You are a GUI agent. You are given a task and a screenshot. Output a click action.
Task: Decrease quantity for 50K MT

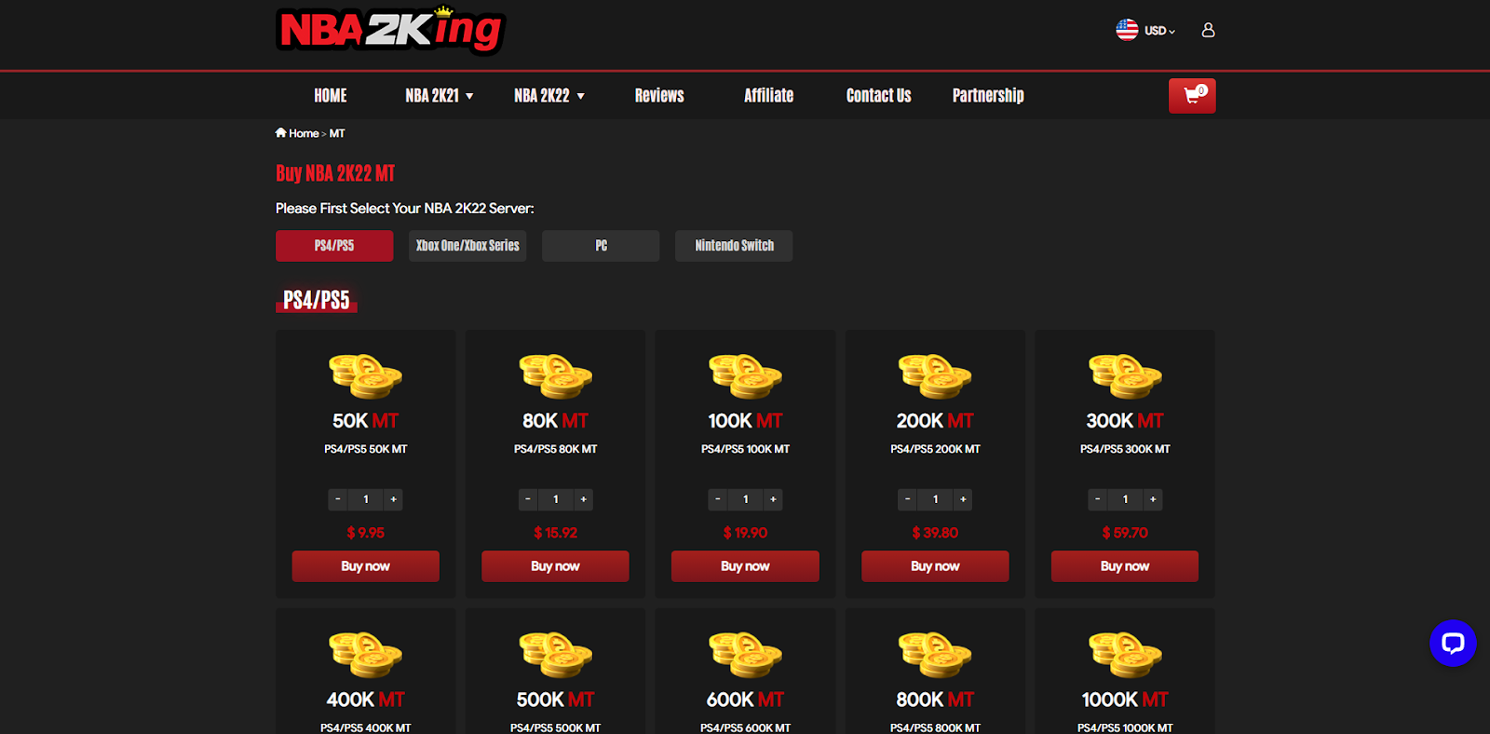338,499
